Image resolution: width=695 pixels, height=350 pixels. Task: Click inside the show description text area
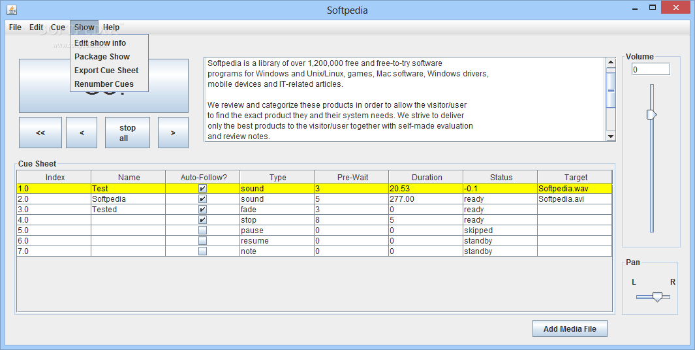pyautogui.click(x=405, y=99)
